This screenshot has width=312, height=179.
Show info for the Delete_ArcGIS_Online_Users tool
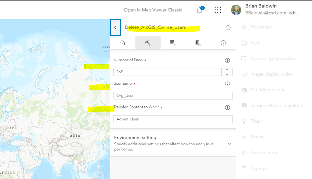click(228, 28)
